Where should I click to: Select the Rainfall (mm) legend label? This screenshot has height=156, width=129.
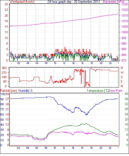pyautogui.click(x=9, y=91)
